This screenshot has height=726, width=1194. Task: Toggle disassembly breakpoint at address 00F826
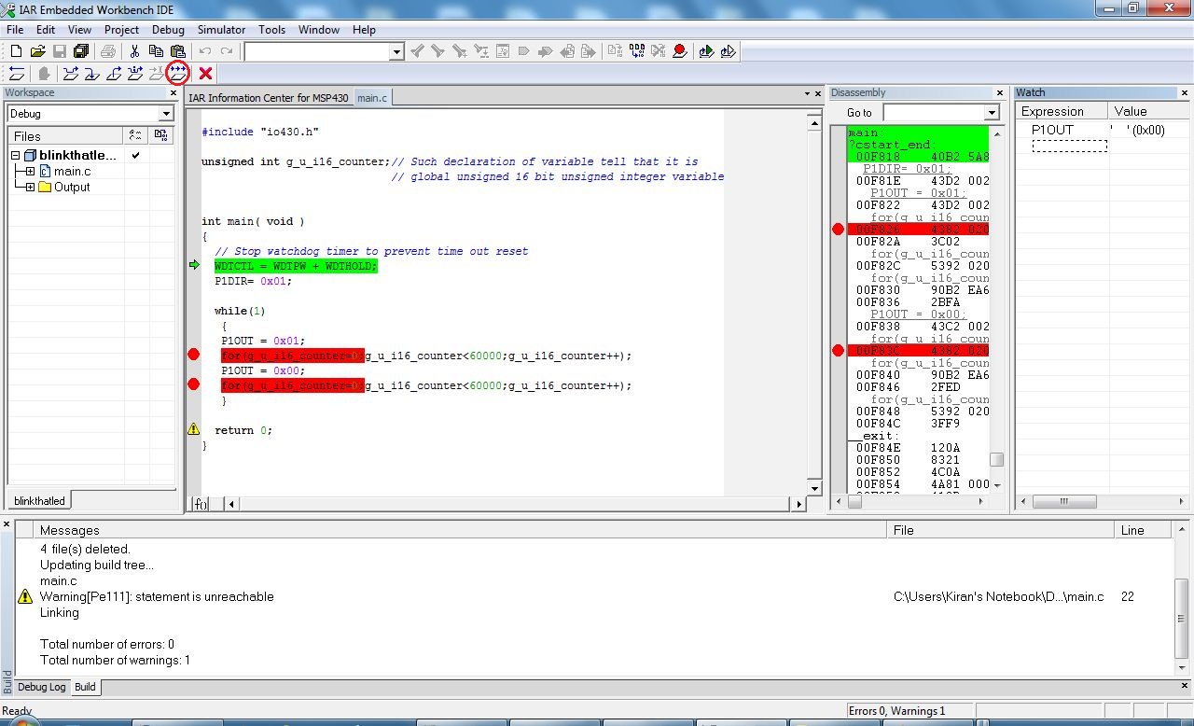(x=838, y=229)
